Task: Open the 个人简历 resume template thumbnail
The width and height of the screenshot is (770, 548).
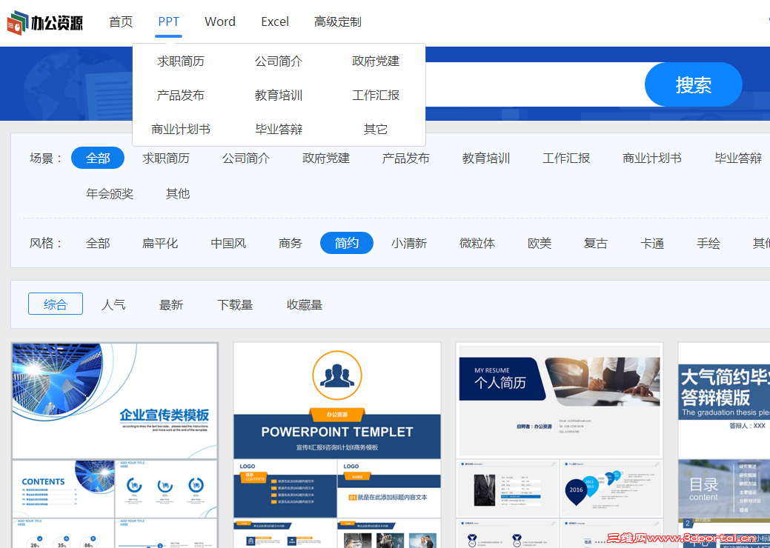Action: coord(560,444)
